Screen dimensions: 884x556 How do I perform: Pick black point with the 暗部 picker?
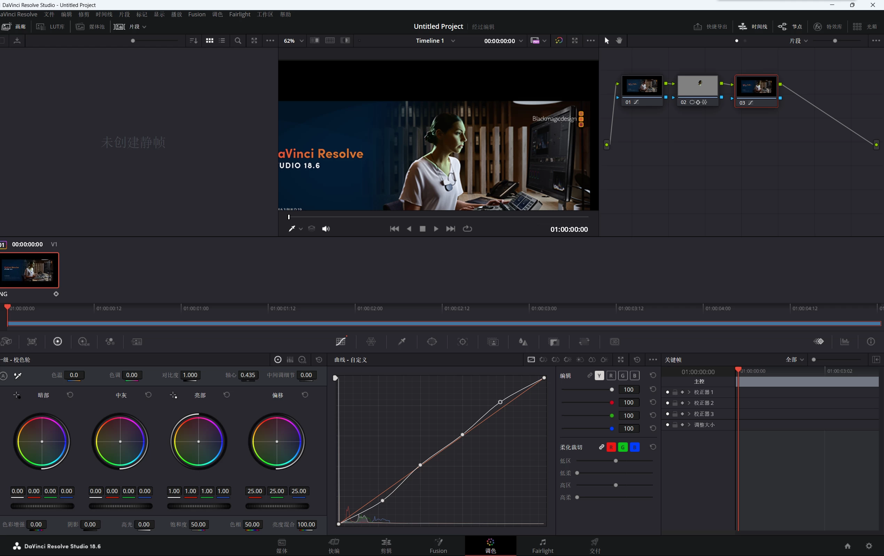[x=16, y=395]
